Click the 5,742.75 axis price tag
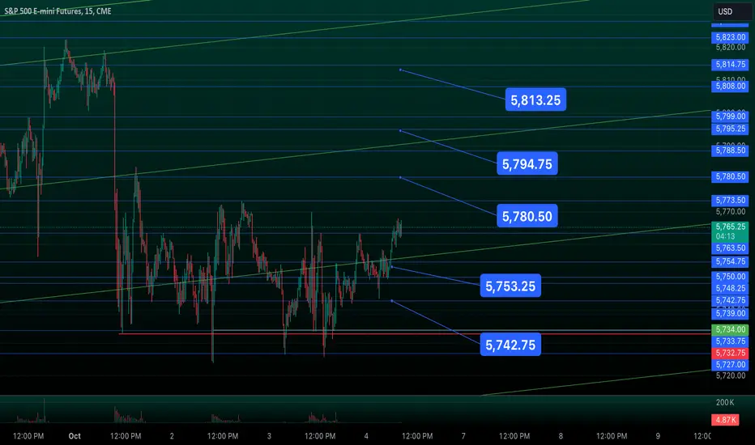Screen dimensions: 755x445 730,301
